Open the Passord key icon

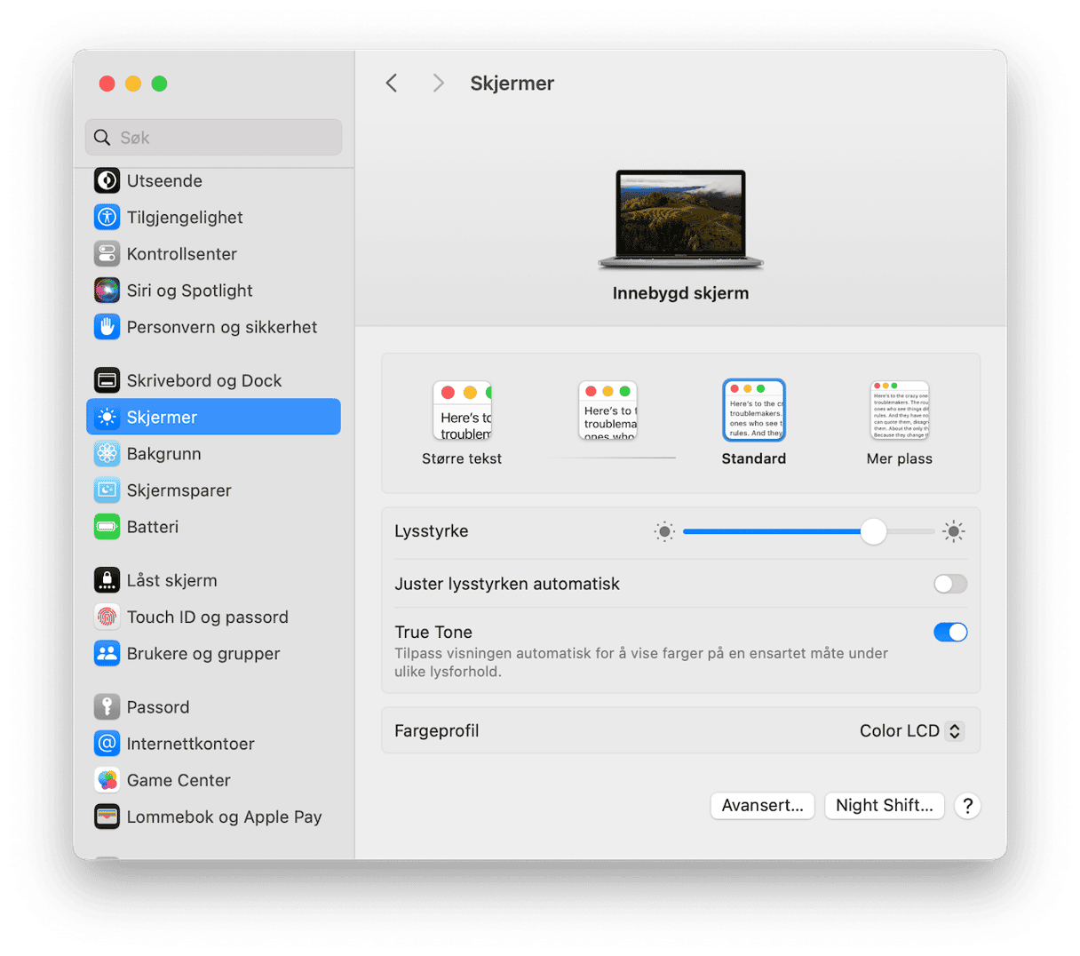coord(107,707)
